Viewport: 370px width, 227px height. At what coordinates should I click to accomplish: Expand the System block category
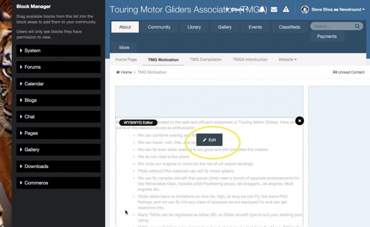click(58, 51)
